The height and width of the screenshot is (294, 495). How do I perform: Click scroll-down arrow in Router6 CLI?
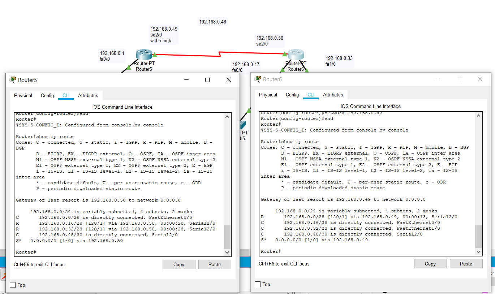[479, 252]
